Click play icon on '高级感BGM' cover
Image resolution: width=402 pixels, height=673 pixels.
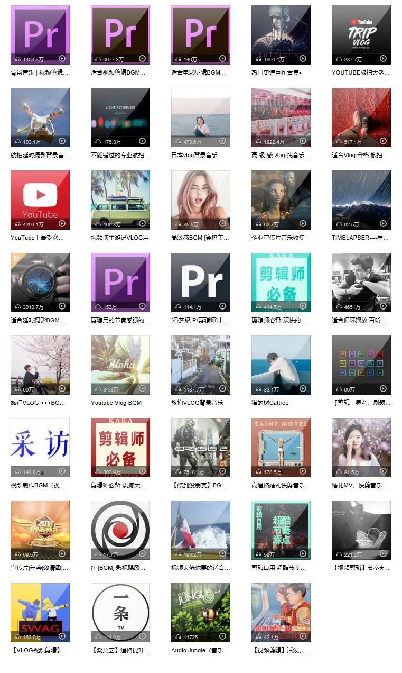click(223, 224)
